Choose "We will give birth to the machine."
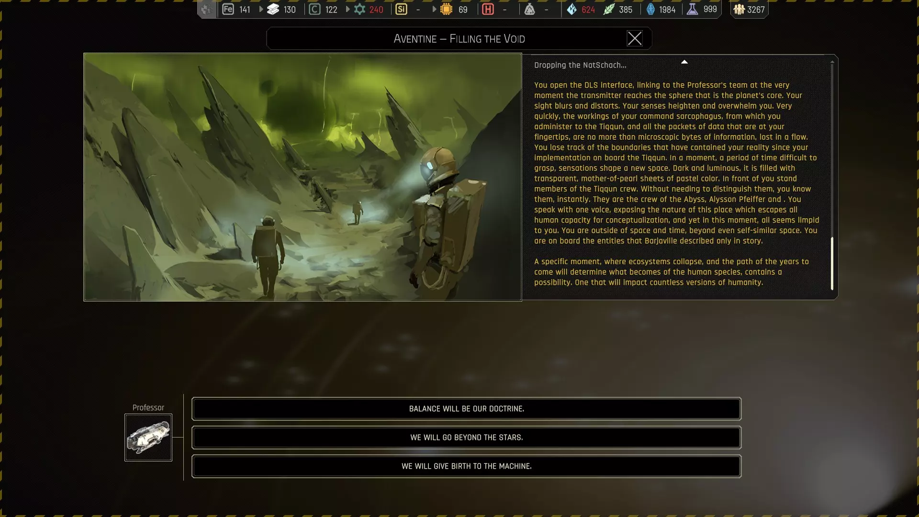The width and height of the screenshot is (919, 517). pyautogui.click(x=466, y=466)
